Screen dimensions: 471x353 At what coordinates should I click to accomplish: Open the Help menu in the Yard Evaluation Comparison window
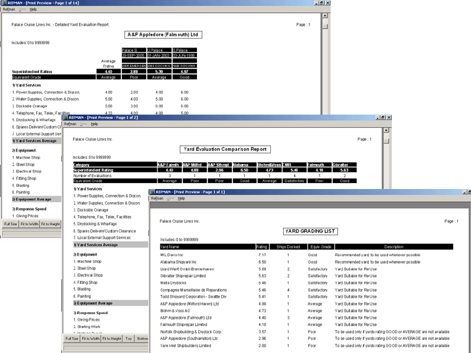(94, 124)
